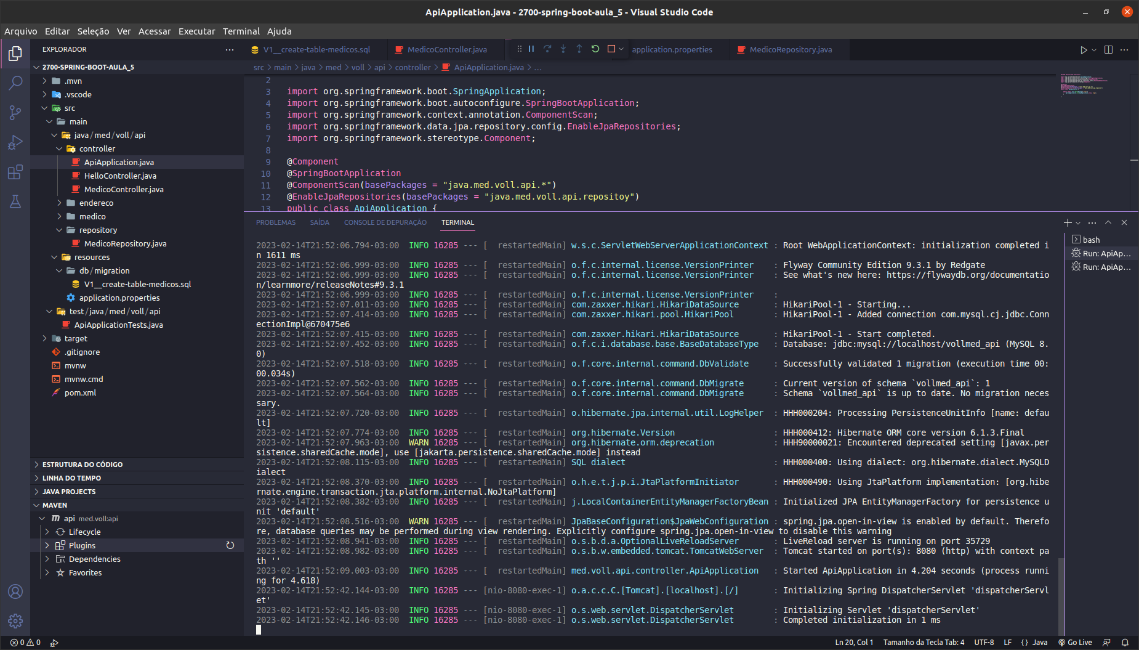Open the Testing beaker view
Image resolution: width=1139 pixels, height=650 pixels.
click(x=15, y=201)
